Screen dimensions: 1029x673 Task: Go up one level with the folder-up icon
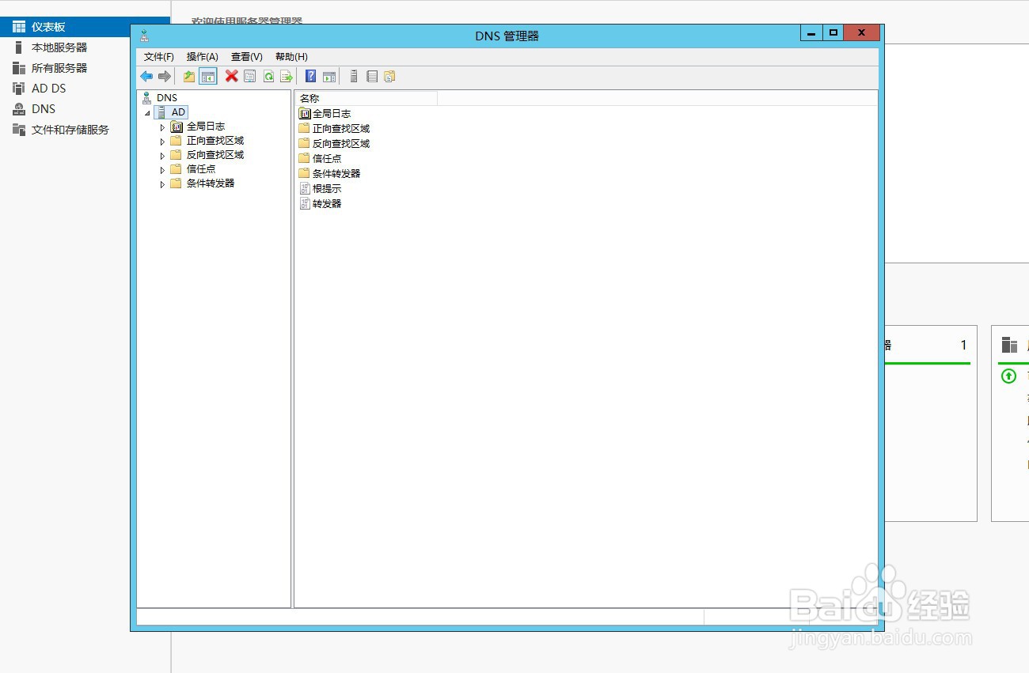tap(189, 77)
